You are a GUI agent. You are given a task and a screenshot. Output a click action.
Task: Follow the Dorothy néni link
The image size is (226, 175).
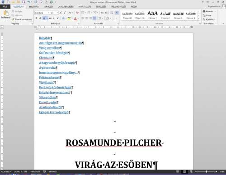click(48, 102)
